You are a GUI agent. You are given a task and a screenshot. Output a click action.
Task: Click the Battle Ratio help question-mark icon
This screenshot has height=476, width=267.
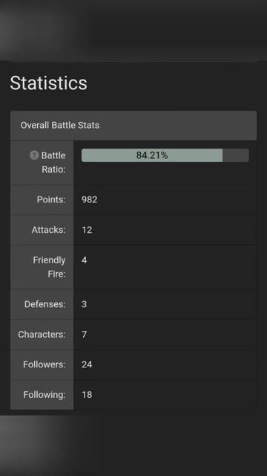click(34, 155)
